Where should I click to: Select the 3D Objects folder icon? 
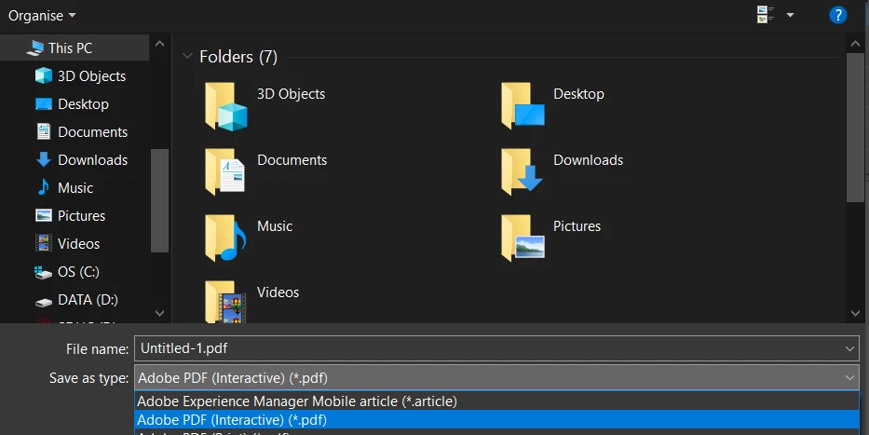click(x=226, y=106)
